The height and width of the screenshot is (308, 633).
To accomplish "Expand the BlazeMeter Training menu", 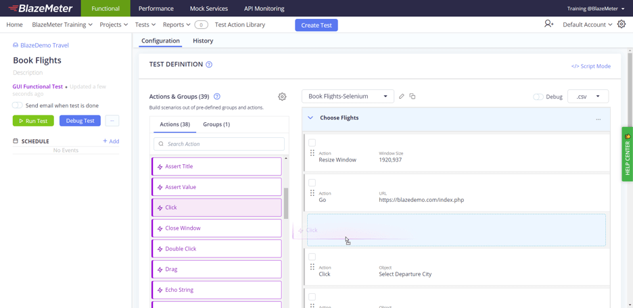I will tap(62, 24).
